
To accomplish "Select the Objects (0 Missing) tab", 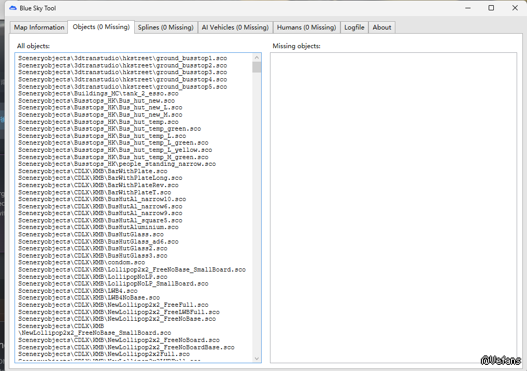I will click(x=101, y=27).
